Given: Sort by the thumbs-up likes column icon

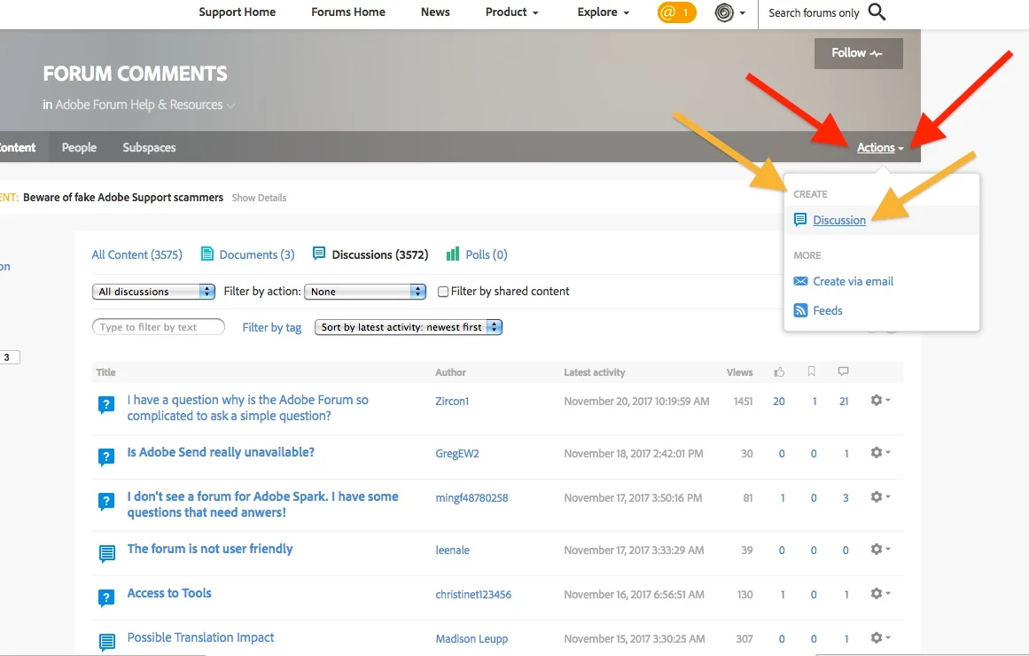Looking at the screenshot, I should [x=779, y=372].
